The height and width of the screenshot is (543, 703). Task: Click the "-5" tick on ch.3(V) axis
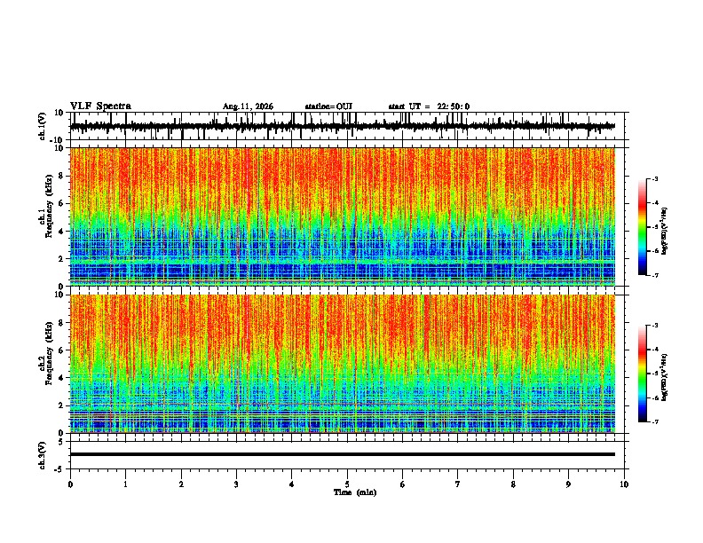60,469
